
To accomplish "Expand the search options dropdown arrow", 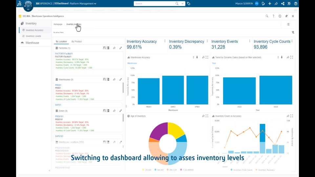I will (182, 3).
